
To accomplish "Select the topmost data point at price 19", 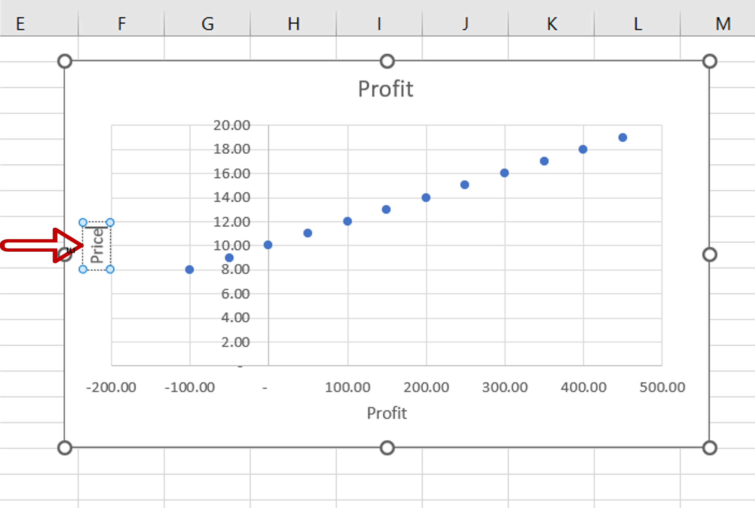I will click(x=623, y=137).
